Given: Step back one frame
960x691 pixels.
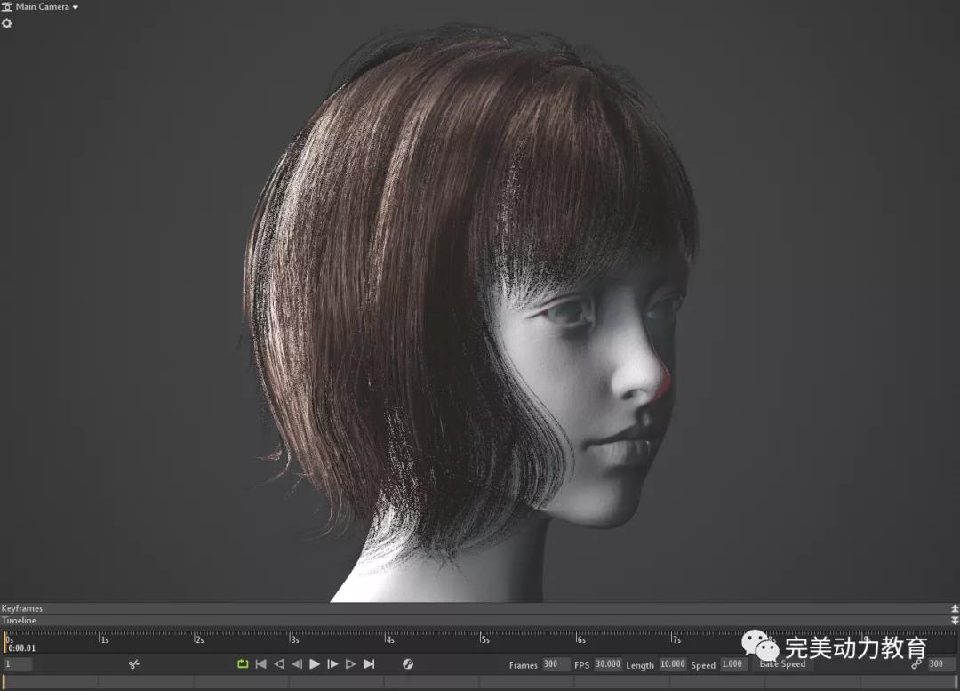Looking at the screenshot, I should [x=297, y=664].
